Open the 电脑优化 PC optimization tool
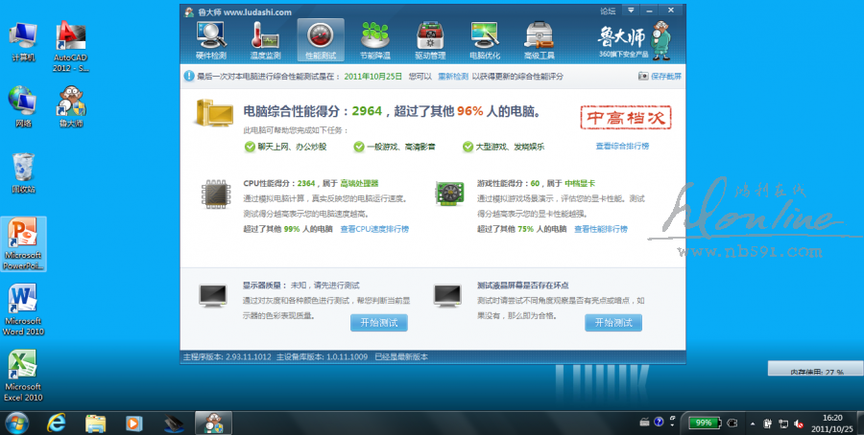 coord(485,39)
